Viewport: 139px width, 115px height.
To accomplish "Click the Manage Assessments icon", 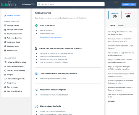I will (5, 30).
